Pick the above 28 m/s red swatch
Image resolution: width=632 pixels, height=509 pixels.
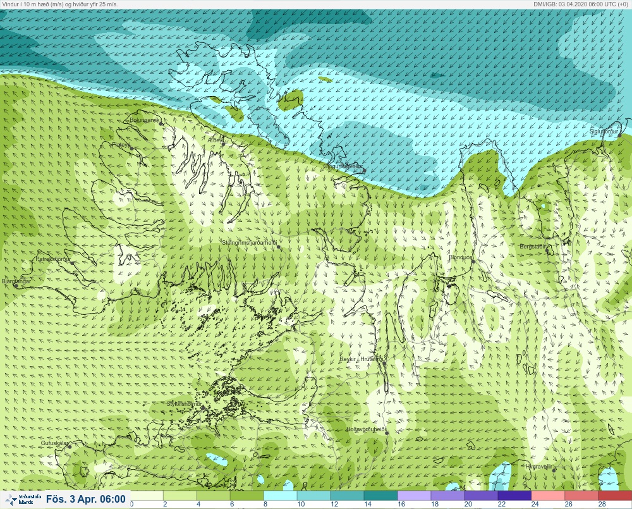pos(615,495)
